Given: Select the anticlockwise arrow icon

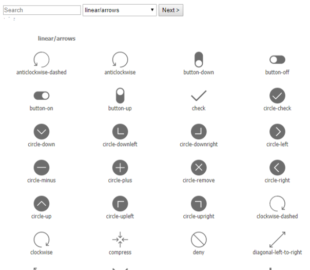Looking at the screenshot, I should point(120,60).
